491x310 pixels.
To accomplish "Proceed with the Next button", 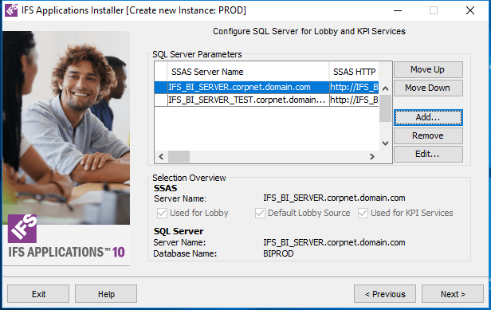I will tap(453, 294).
